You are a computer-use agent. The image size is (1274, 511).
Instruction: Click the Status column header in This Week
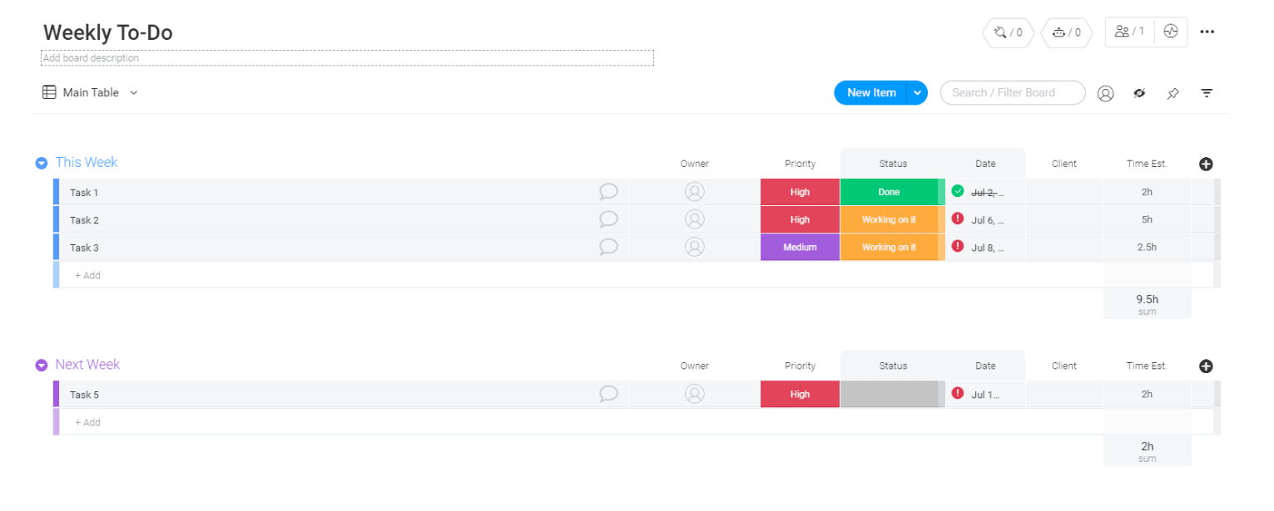893,164
